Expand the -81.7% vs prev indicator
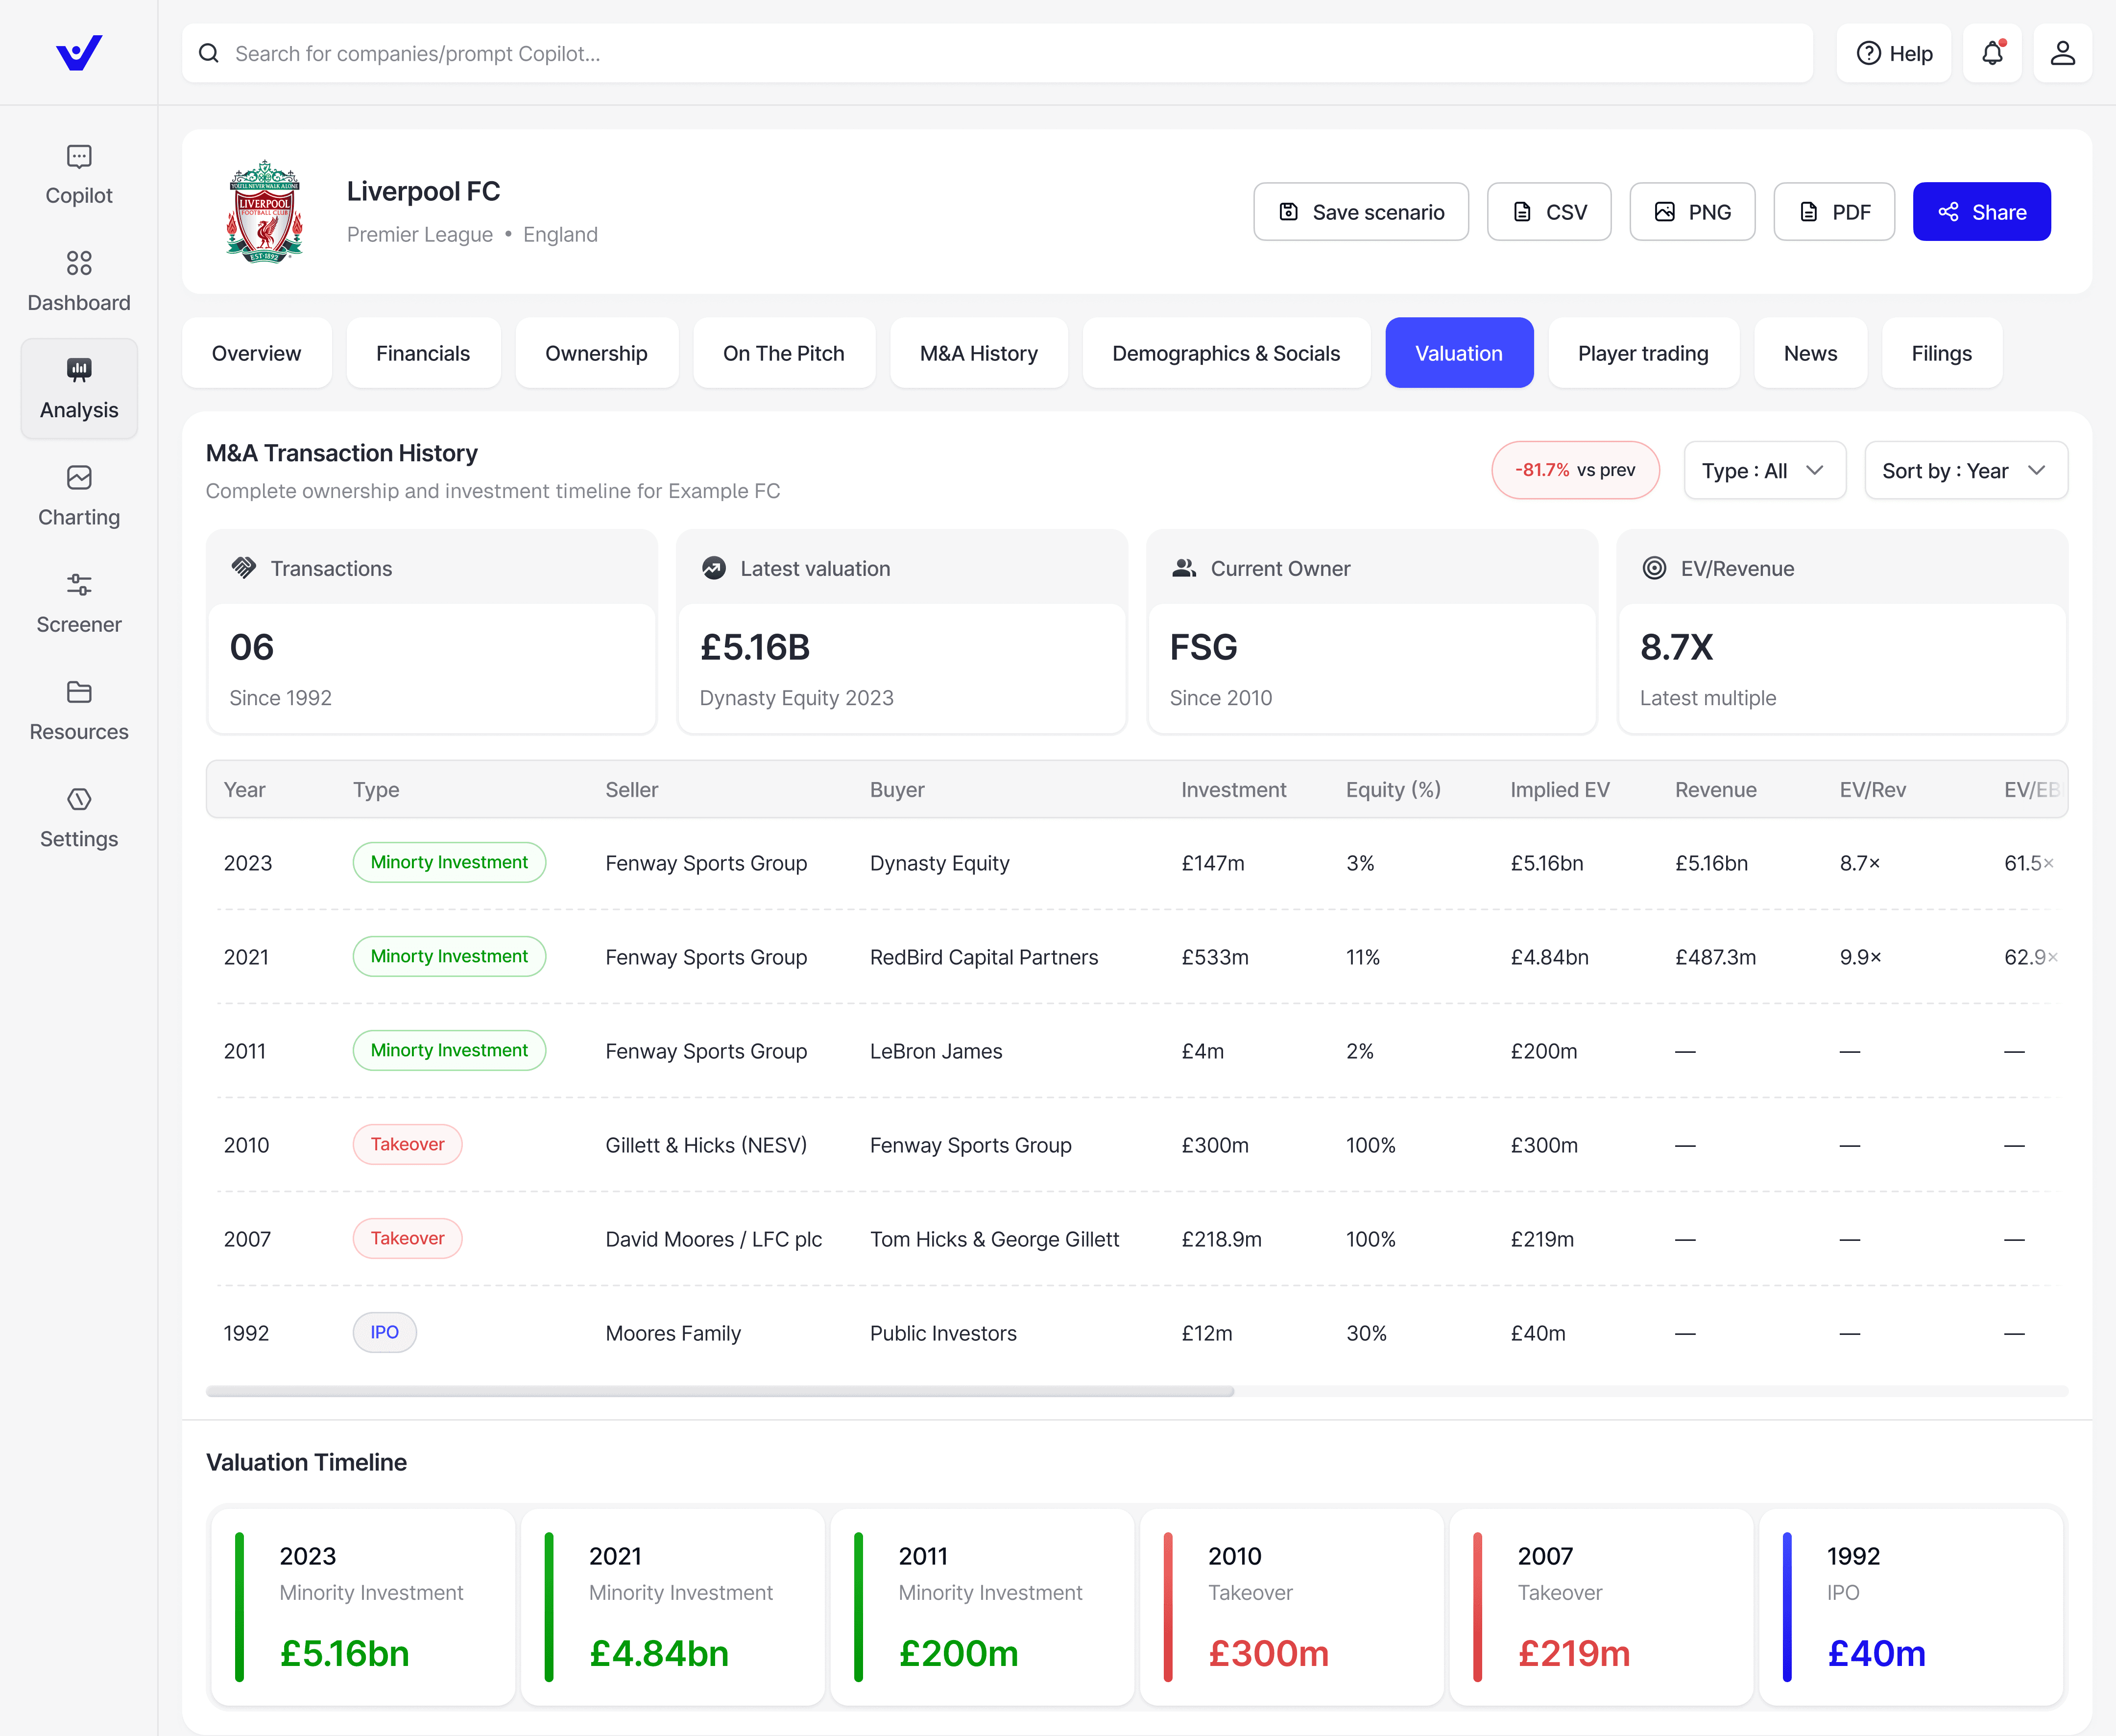 pyautogui.click(x=1575, y=470)
